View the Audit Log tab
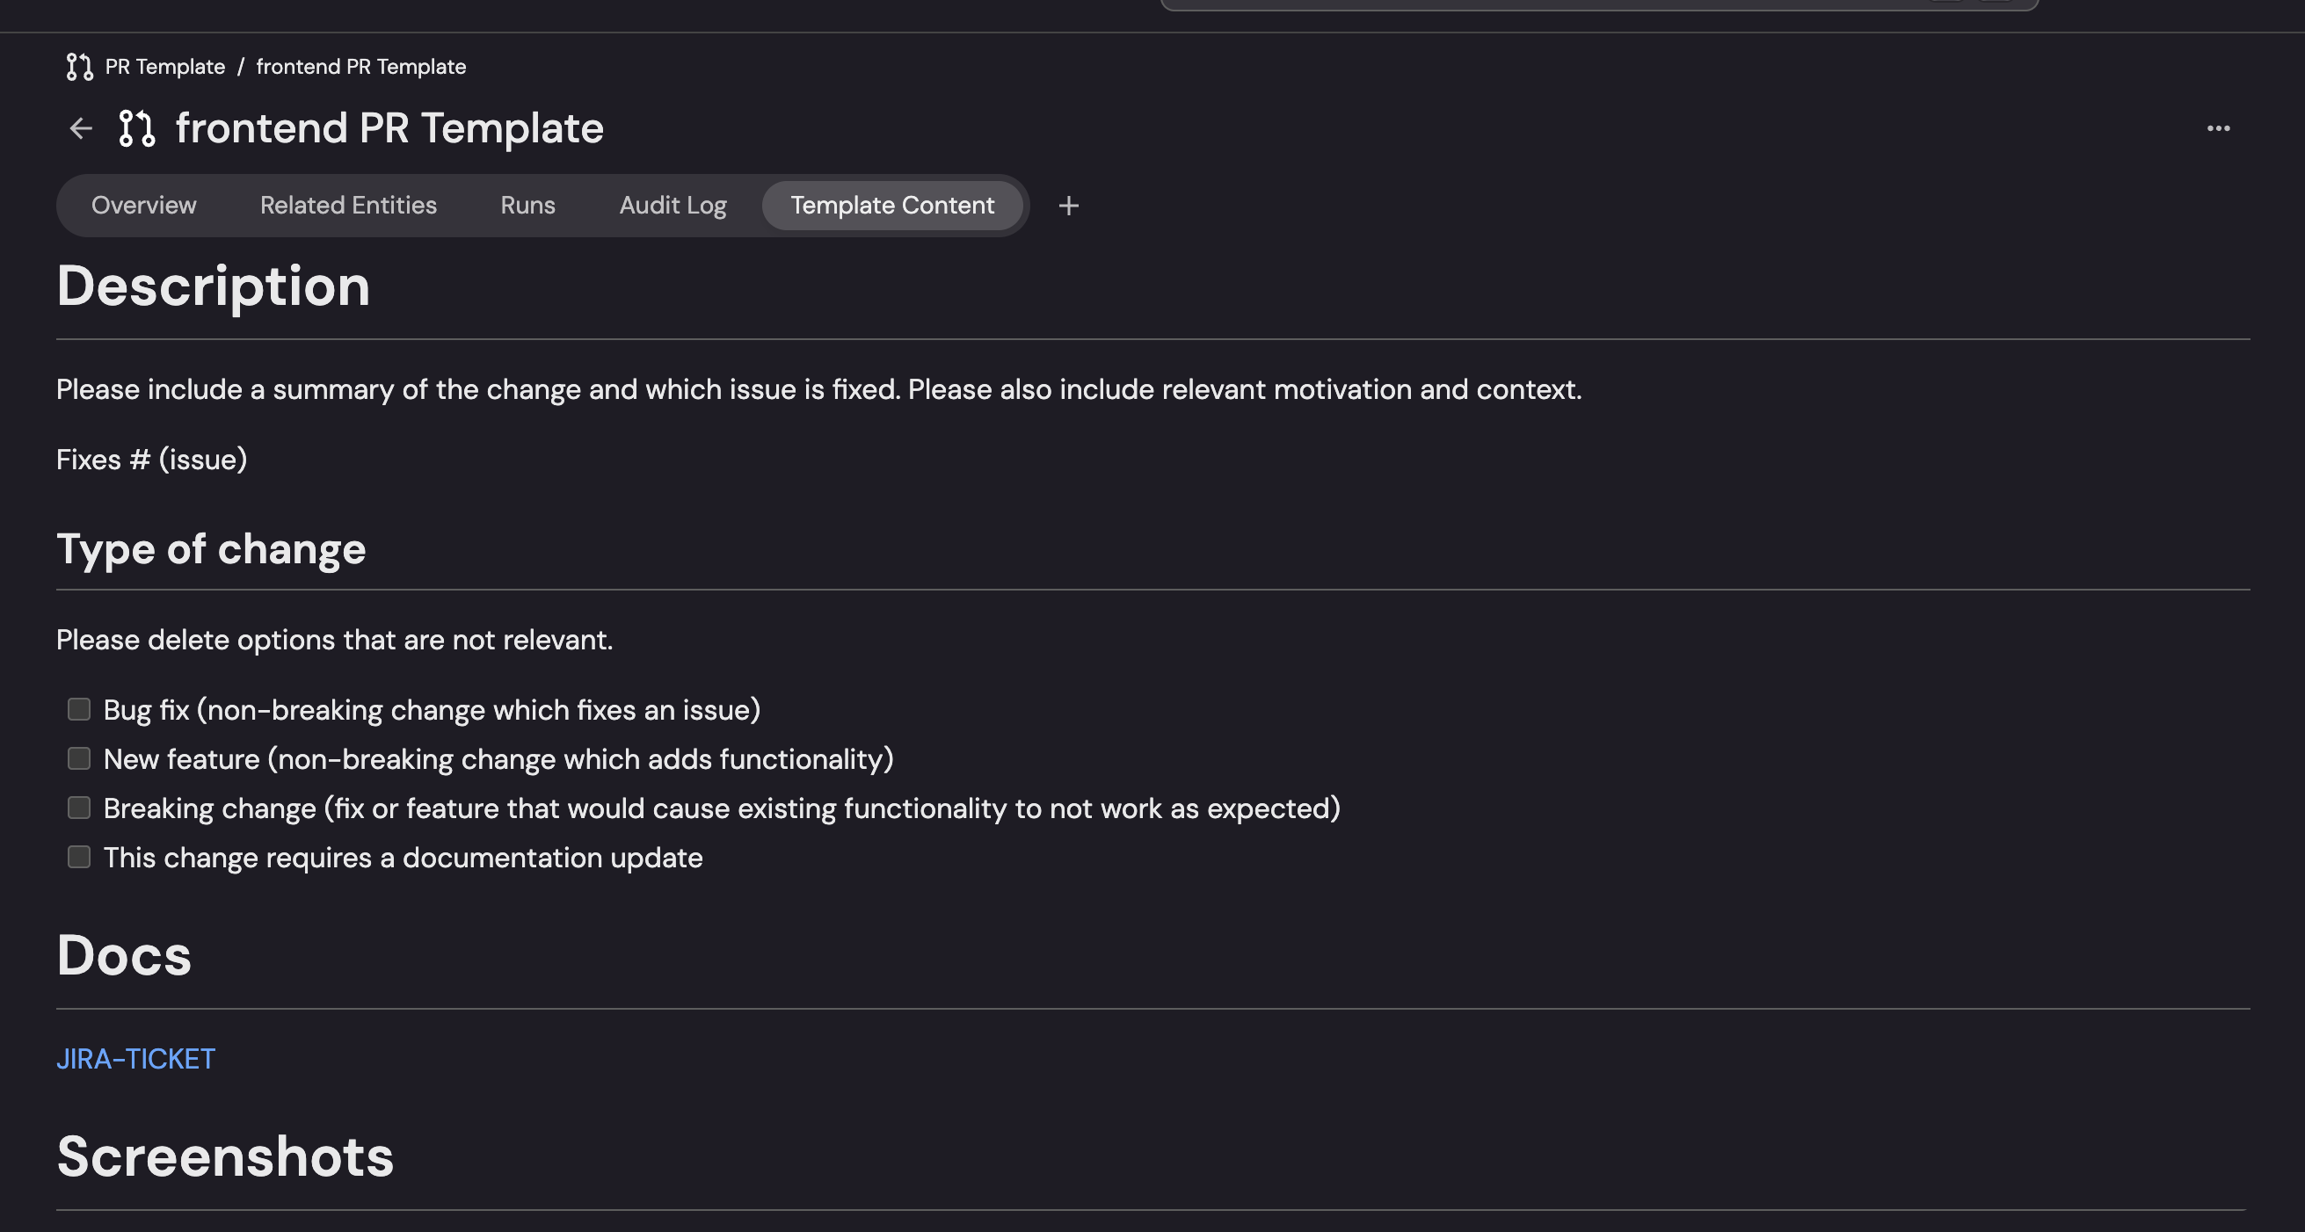The height and width of the screenshot is (1232, 2305). pyautogui.click(x=673, y=206)
